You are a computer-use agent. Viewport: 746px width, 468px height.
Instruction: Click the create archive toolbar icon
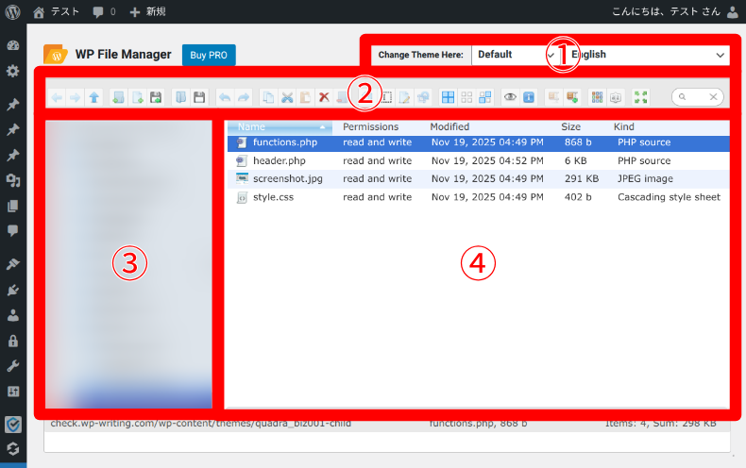point(572,97)
